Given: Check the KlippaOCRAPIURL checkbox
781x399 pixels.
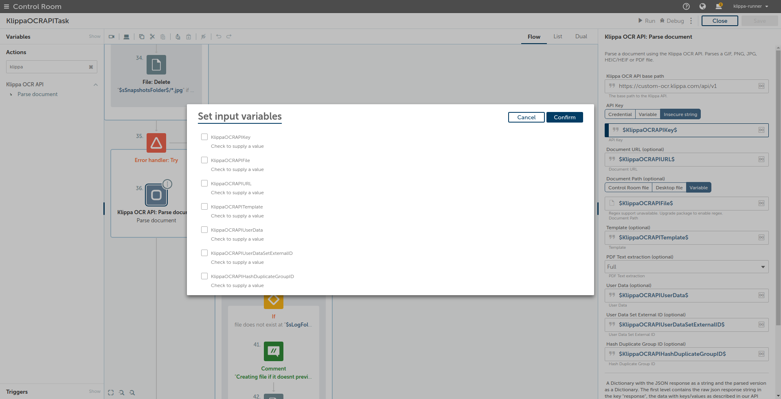Looking at the screenshot, I should click(204, 183).
